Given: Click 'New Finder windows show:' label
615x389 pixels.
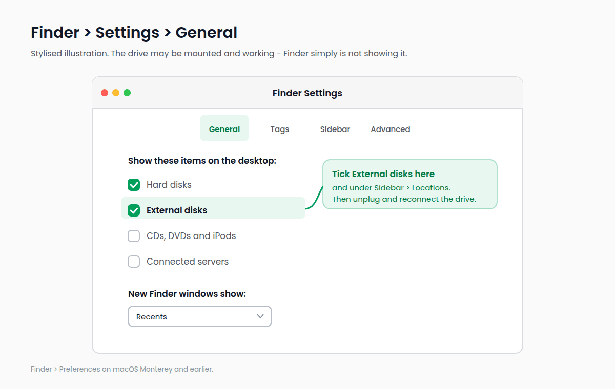Looking at the screenshot, I should [x=187, y=294].
